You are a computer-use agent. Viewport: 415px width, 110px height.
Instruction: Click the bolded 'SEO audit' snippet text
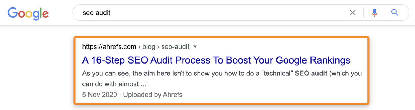311,73
